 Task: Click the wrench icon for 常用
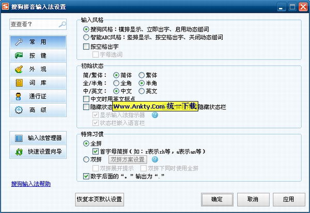(19, 42)
